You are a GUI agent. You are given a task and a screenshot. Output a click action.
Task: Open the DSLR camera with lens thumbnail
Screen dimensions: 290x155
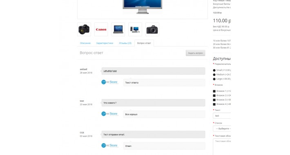coord(84,29)
